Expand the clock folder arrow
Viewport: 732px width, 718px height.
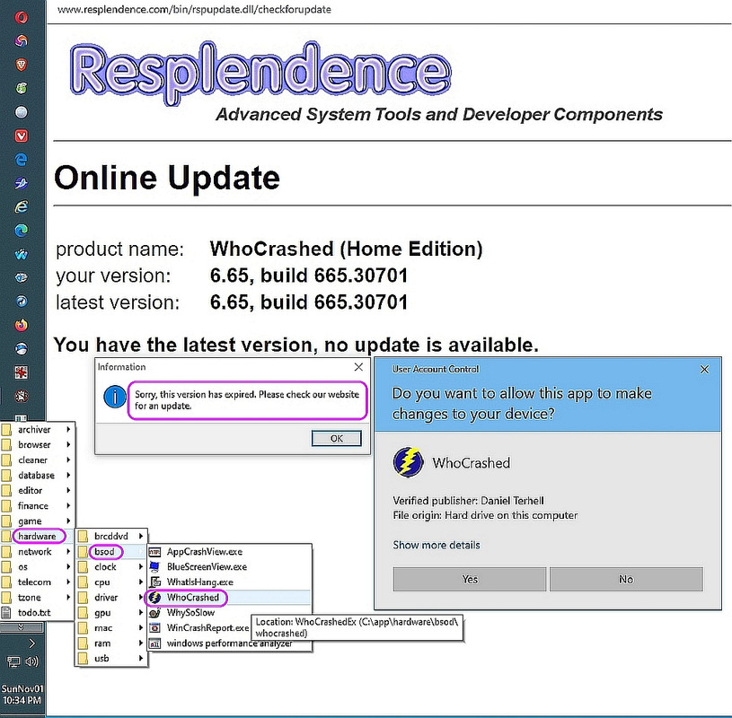140,567
